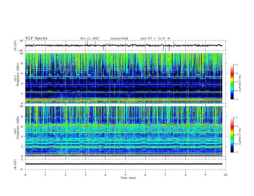
Task: Click the ch.1 "Frequency (kHz)" axis label
Action: [x=18, y=74]
